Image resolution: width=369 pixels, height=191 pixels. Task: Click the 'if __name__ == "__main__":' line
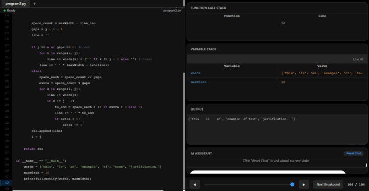click(41, 161)
